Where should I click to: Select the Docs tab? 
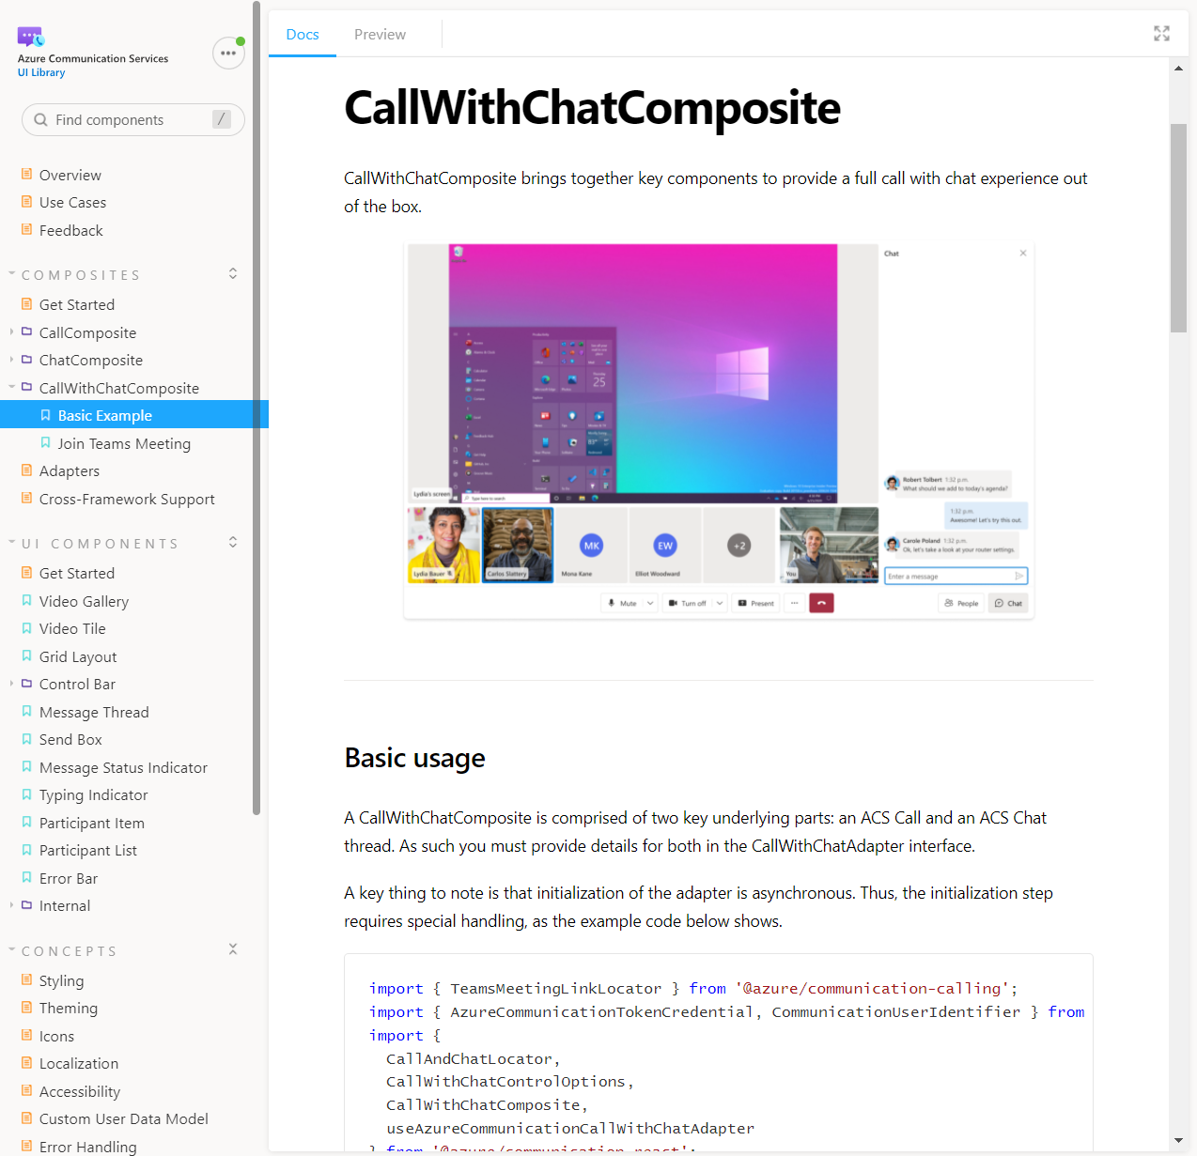(x=302, y=34)
